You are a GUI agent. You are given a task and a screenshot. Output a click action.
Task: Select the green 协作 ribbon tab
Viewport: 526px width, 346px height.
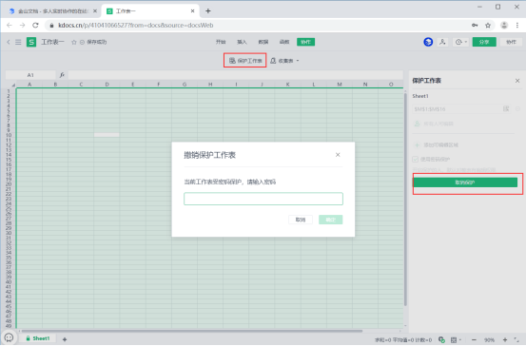(x=305, y=42)
